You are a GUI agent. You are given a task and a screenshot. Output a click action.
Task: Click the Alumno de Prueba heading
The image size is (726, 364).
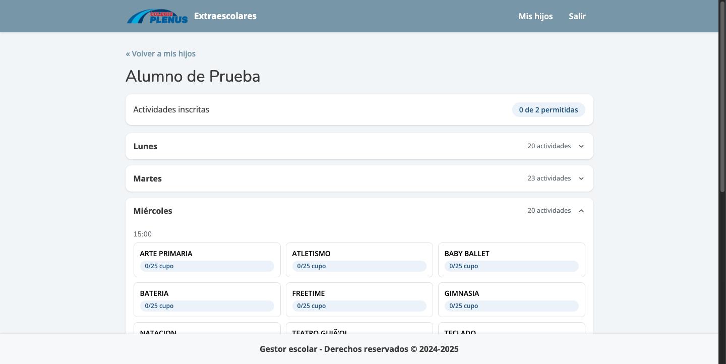click(x=193, y=77)
